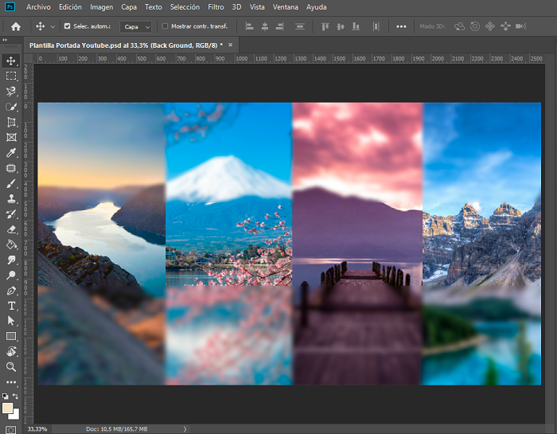
Task: Expand the collapsed toolbar double arrows
Action: click(5, 40)
